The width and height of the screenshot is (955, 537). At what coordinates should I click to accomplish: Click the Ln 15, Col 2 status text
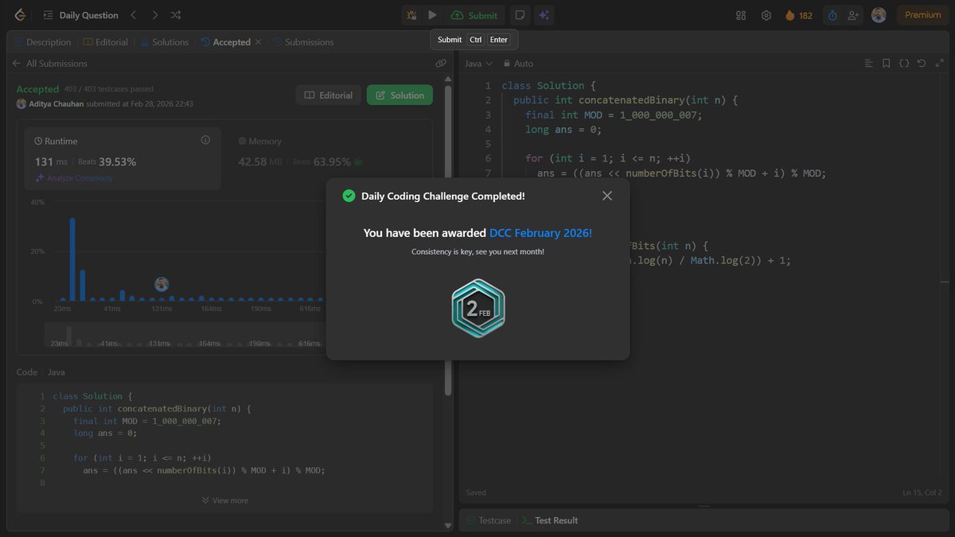click(x=922, y=492)
